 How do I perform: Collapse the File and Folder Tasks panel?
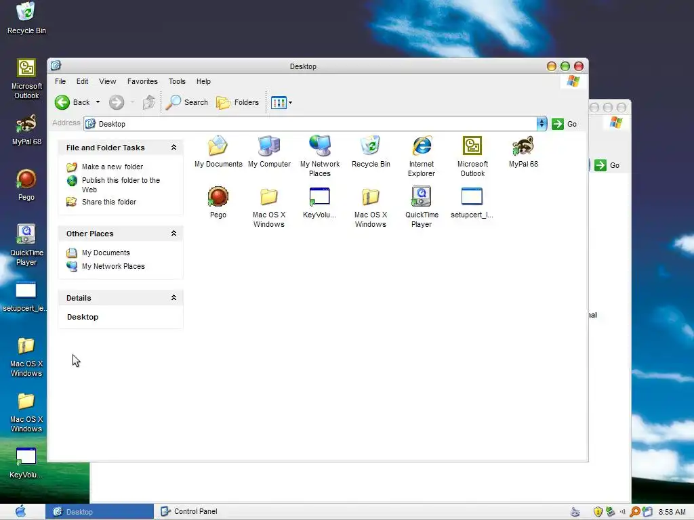pyautogui.click(x=173, y=147)
